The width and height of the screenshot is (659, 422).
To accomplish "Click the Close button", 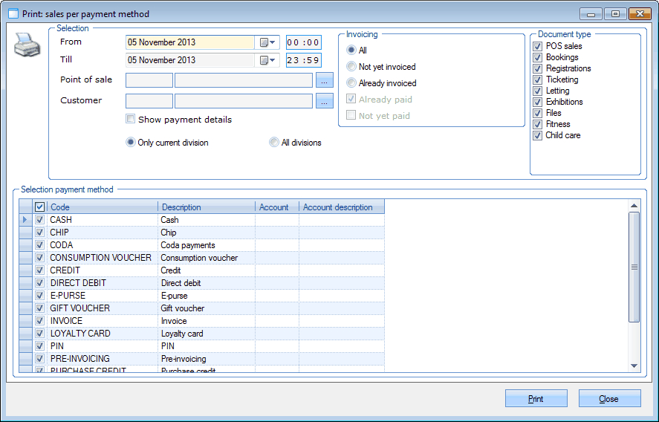I will [609, 399].
